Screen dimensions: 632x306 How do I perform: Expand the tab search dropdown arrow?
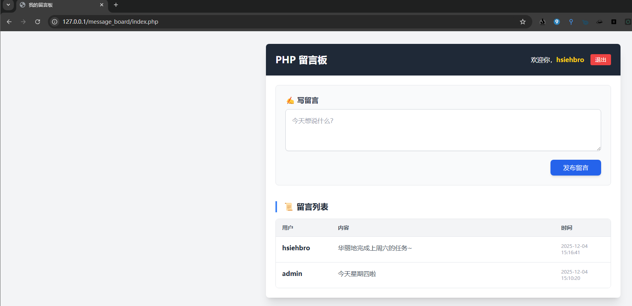8,5
